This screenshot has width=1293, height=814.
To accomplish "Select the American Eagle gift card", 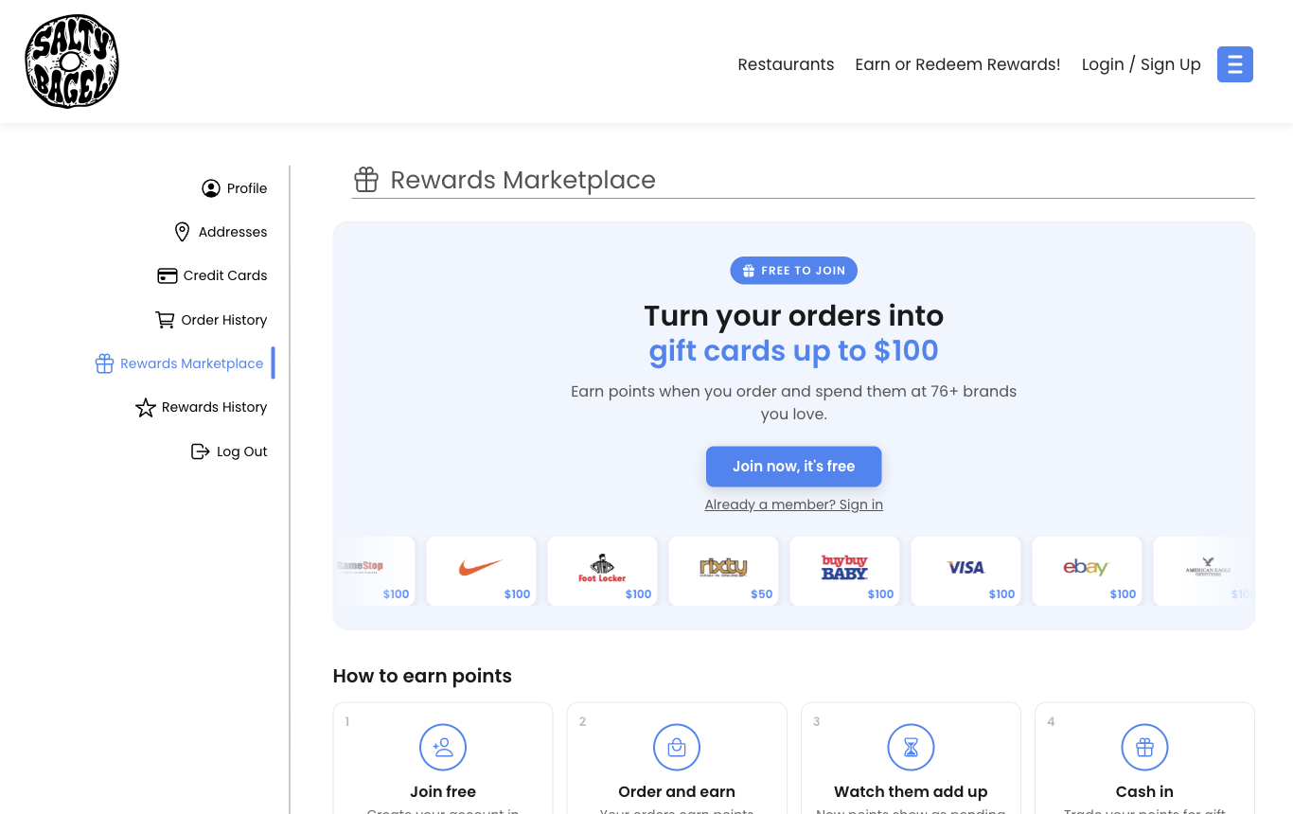I will click(x=1204, y=571).
